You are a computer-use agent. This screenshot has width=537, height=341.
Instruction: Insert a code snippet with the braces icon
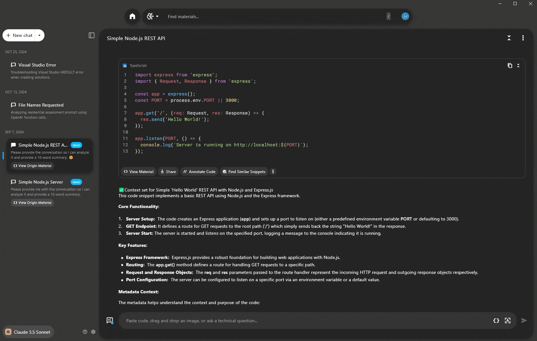(x=496, y=321)
